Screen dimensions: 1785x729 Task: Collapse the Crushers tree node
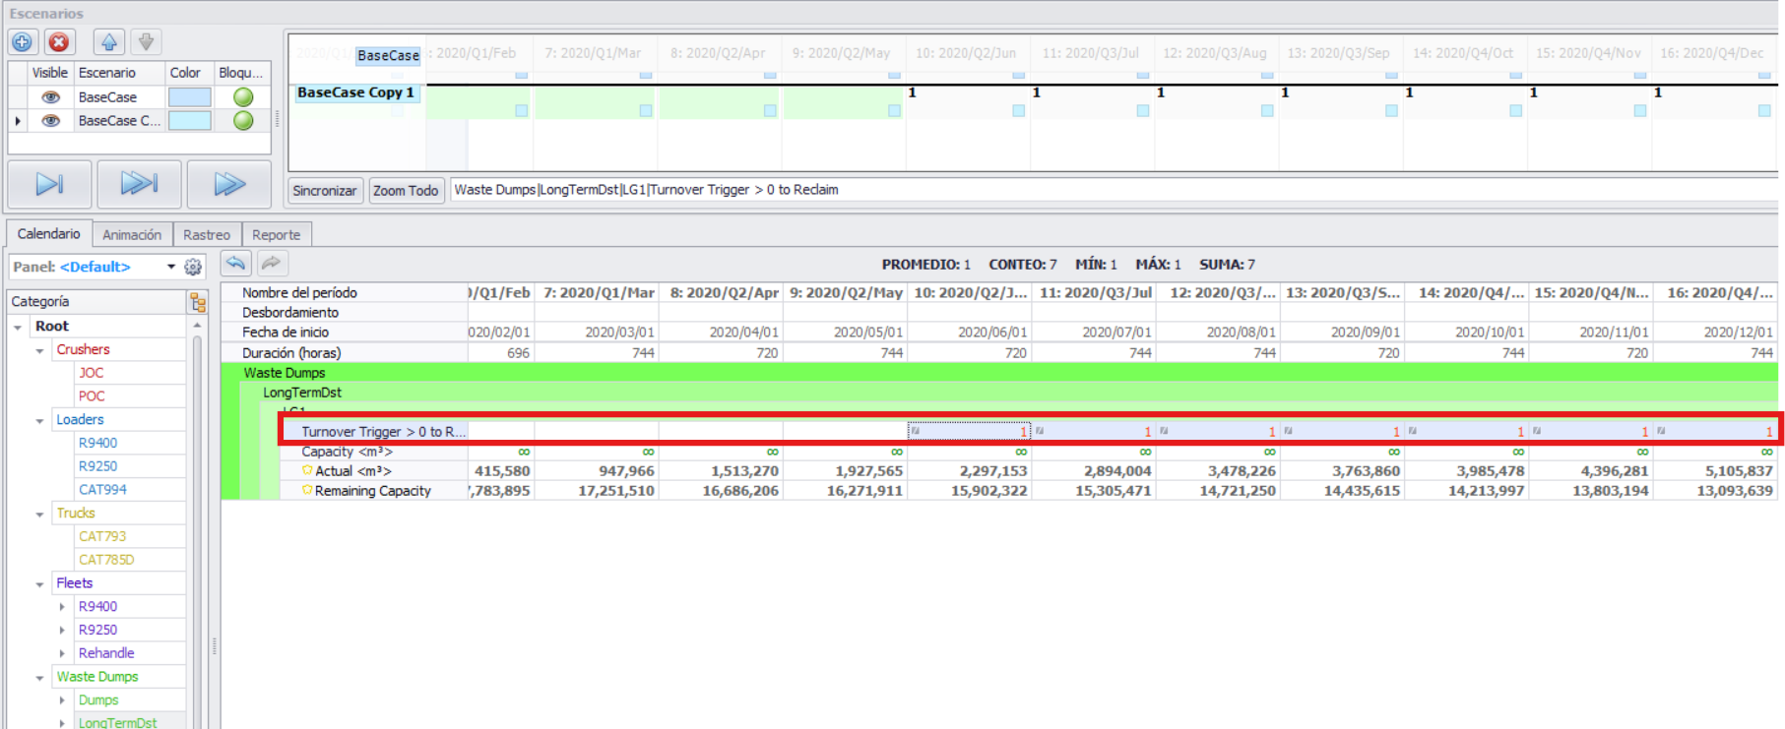(39, 350)
